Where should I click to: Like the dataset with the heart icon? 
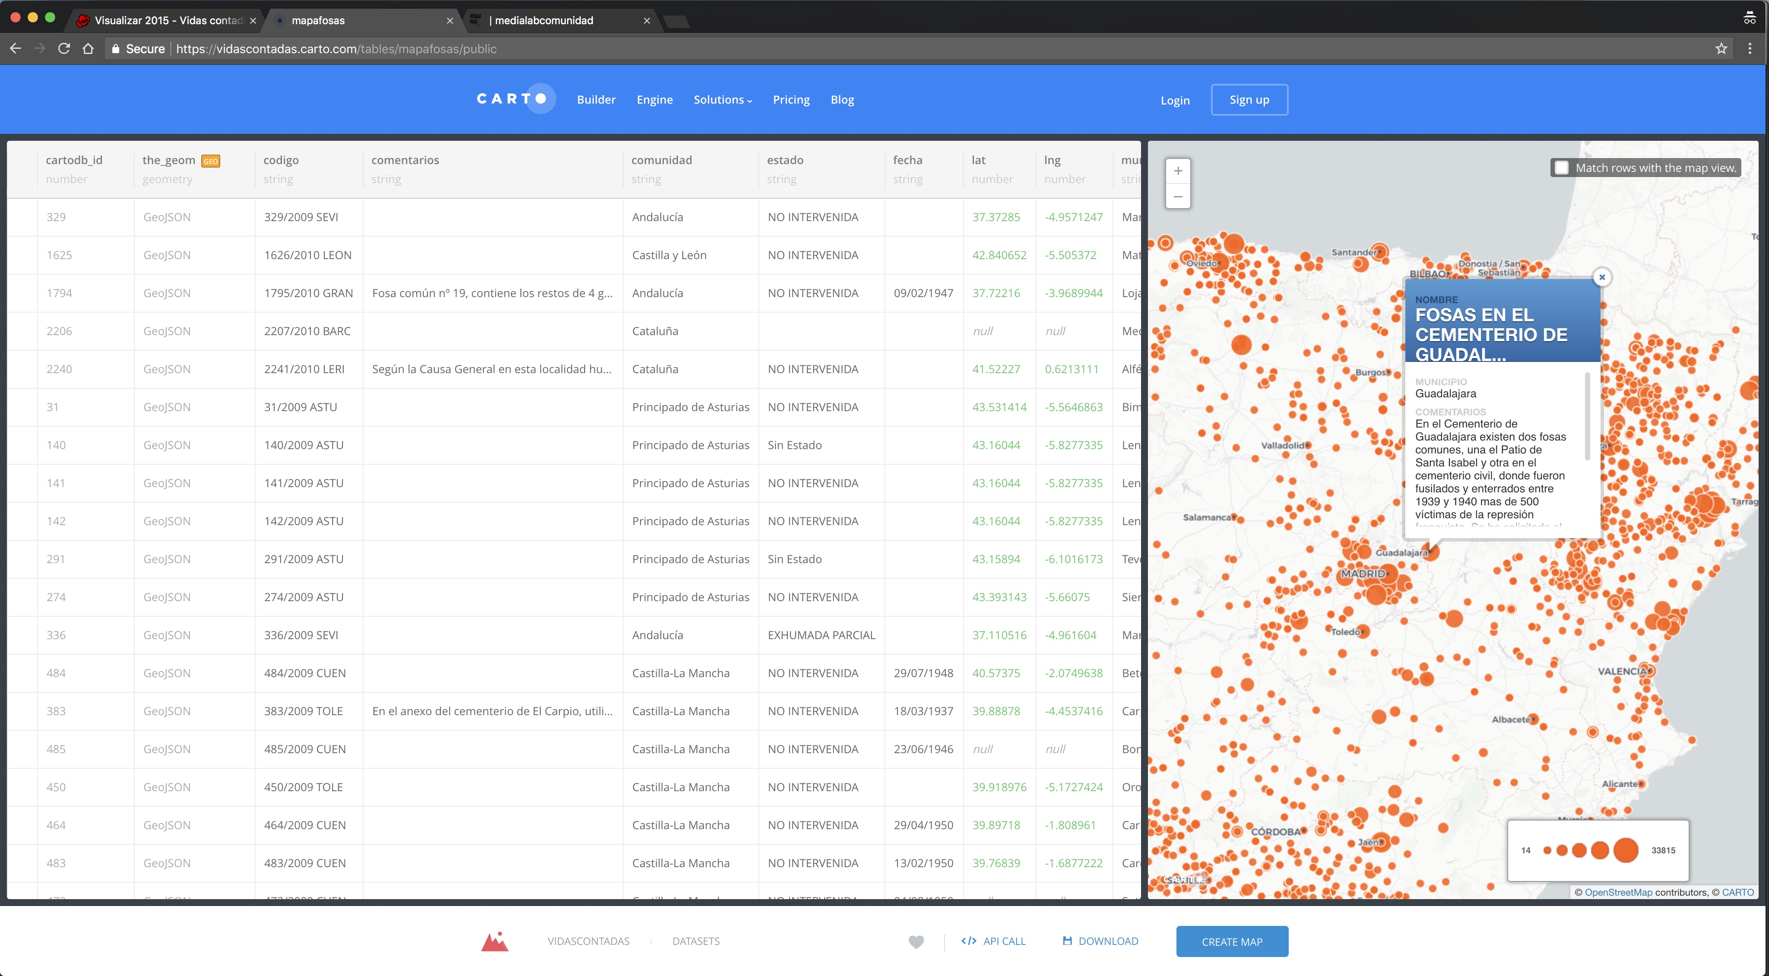pos(916,941)
